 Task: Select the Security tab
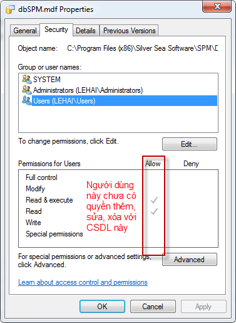(56, 29)
